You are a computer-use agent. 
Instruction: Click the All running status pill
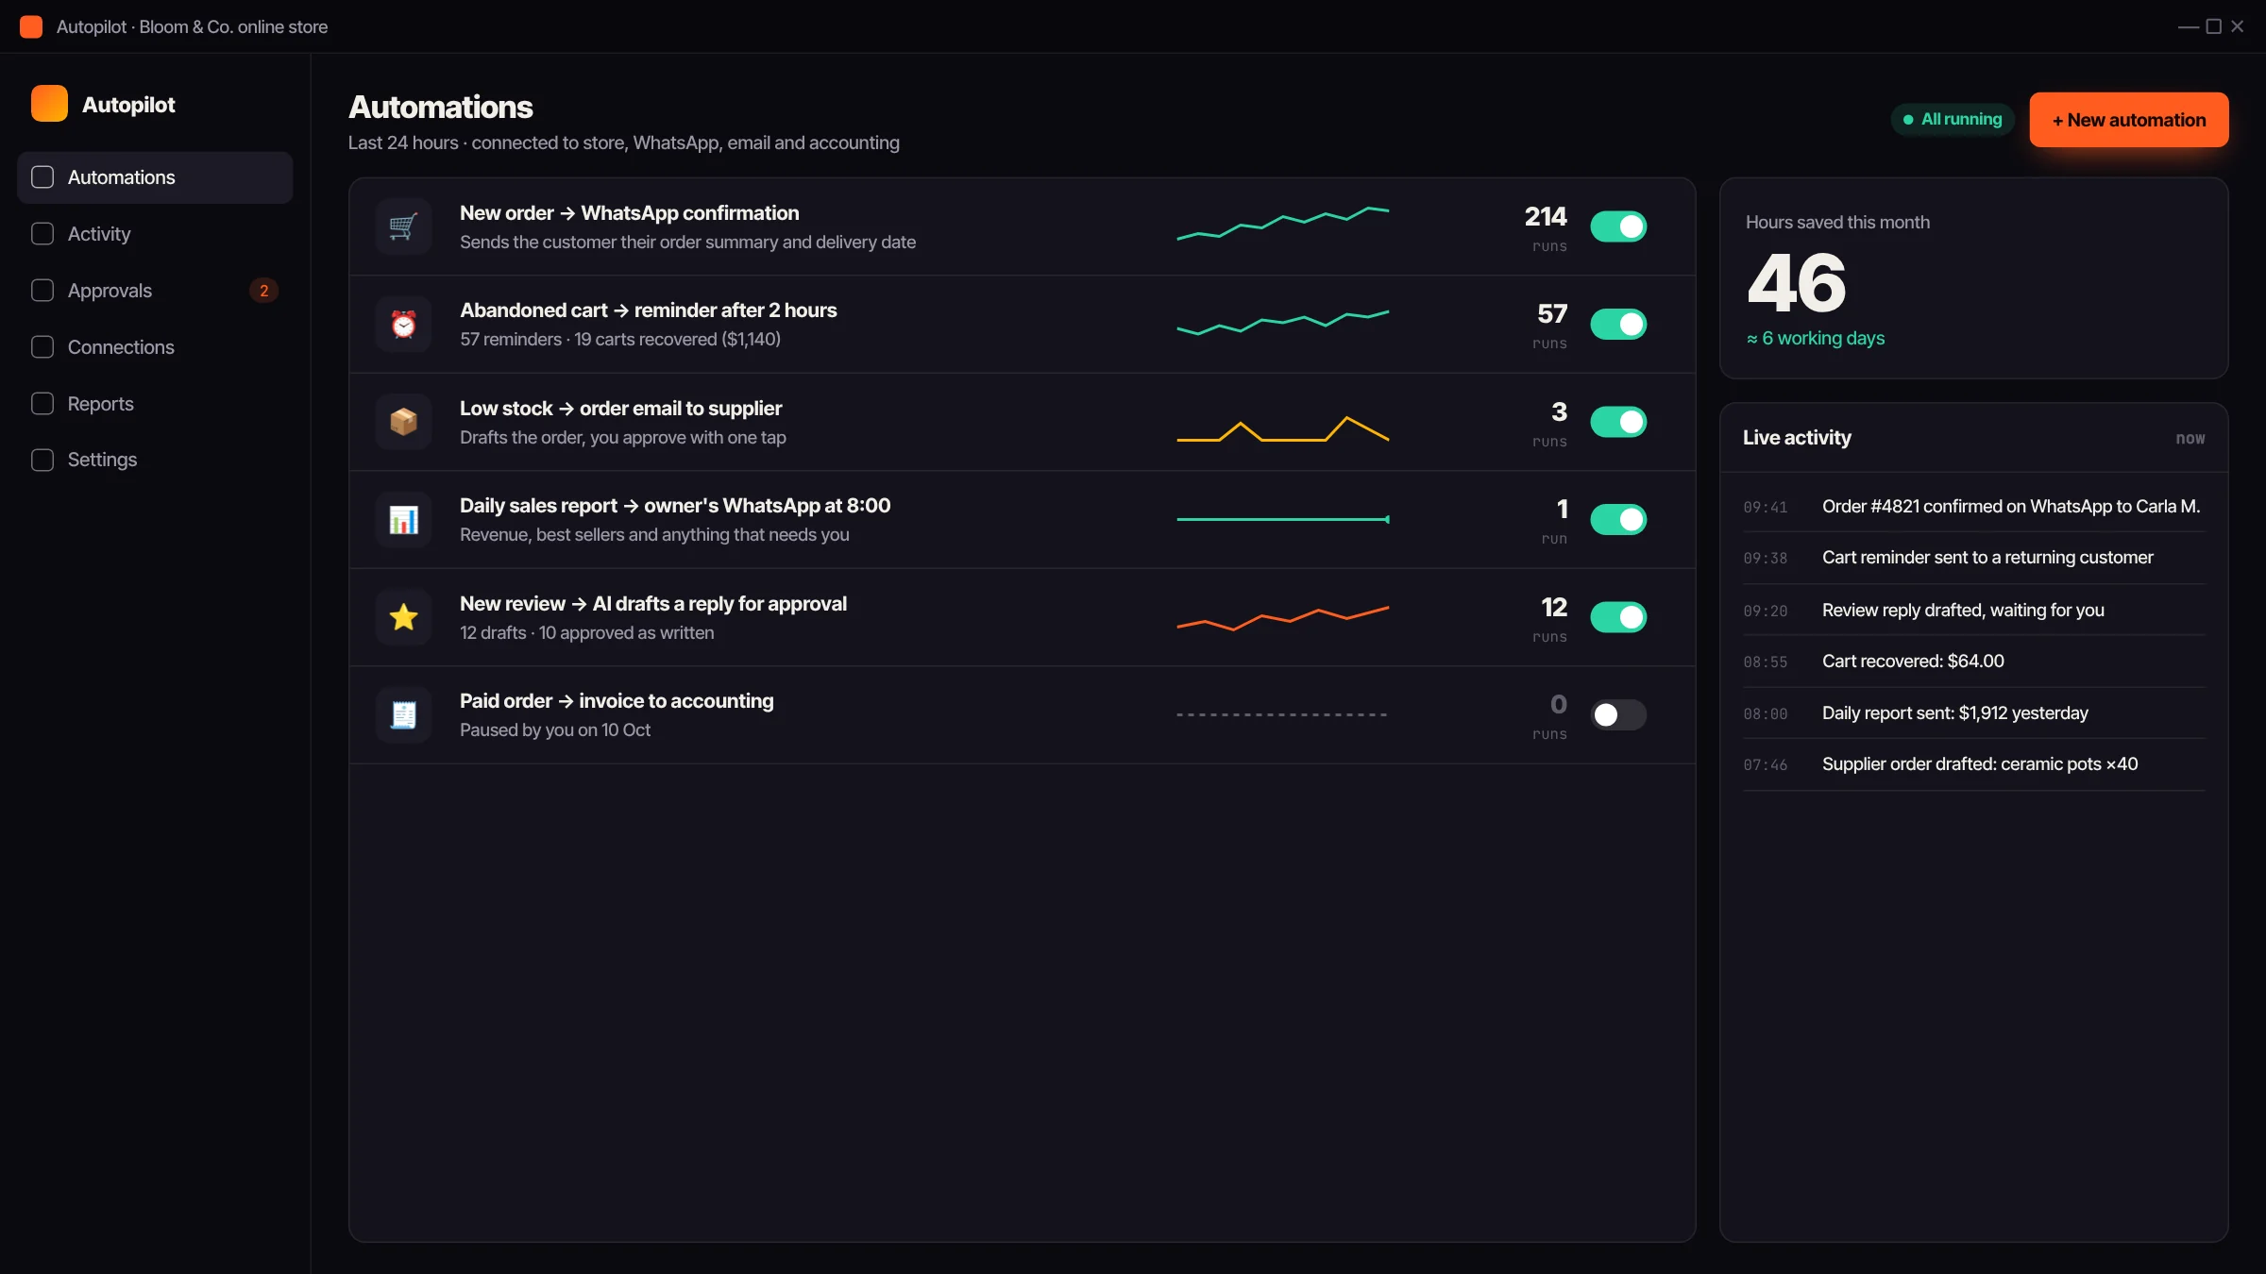point(1953,120)
